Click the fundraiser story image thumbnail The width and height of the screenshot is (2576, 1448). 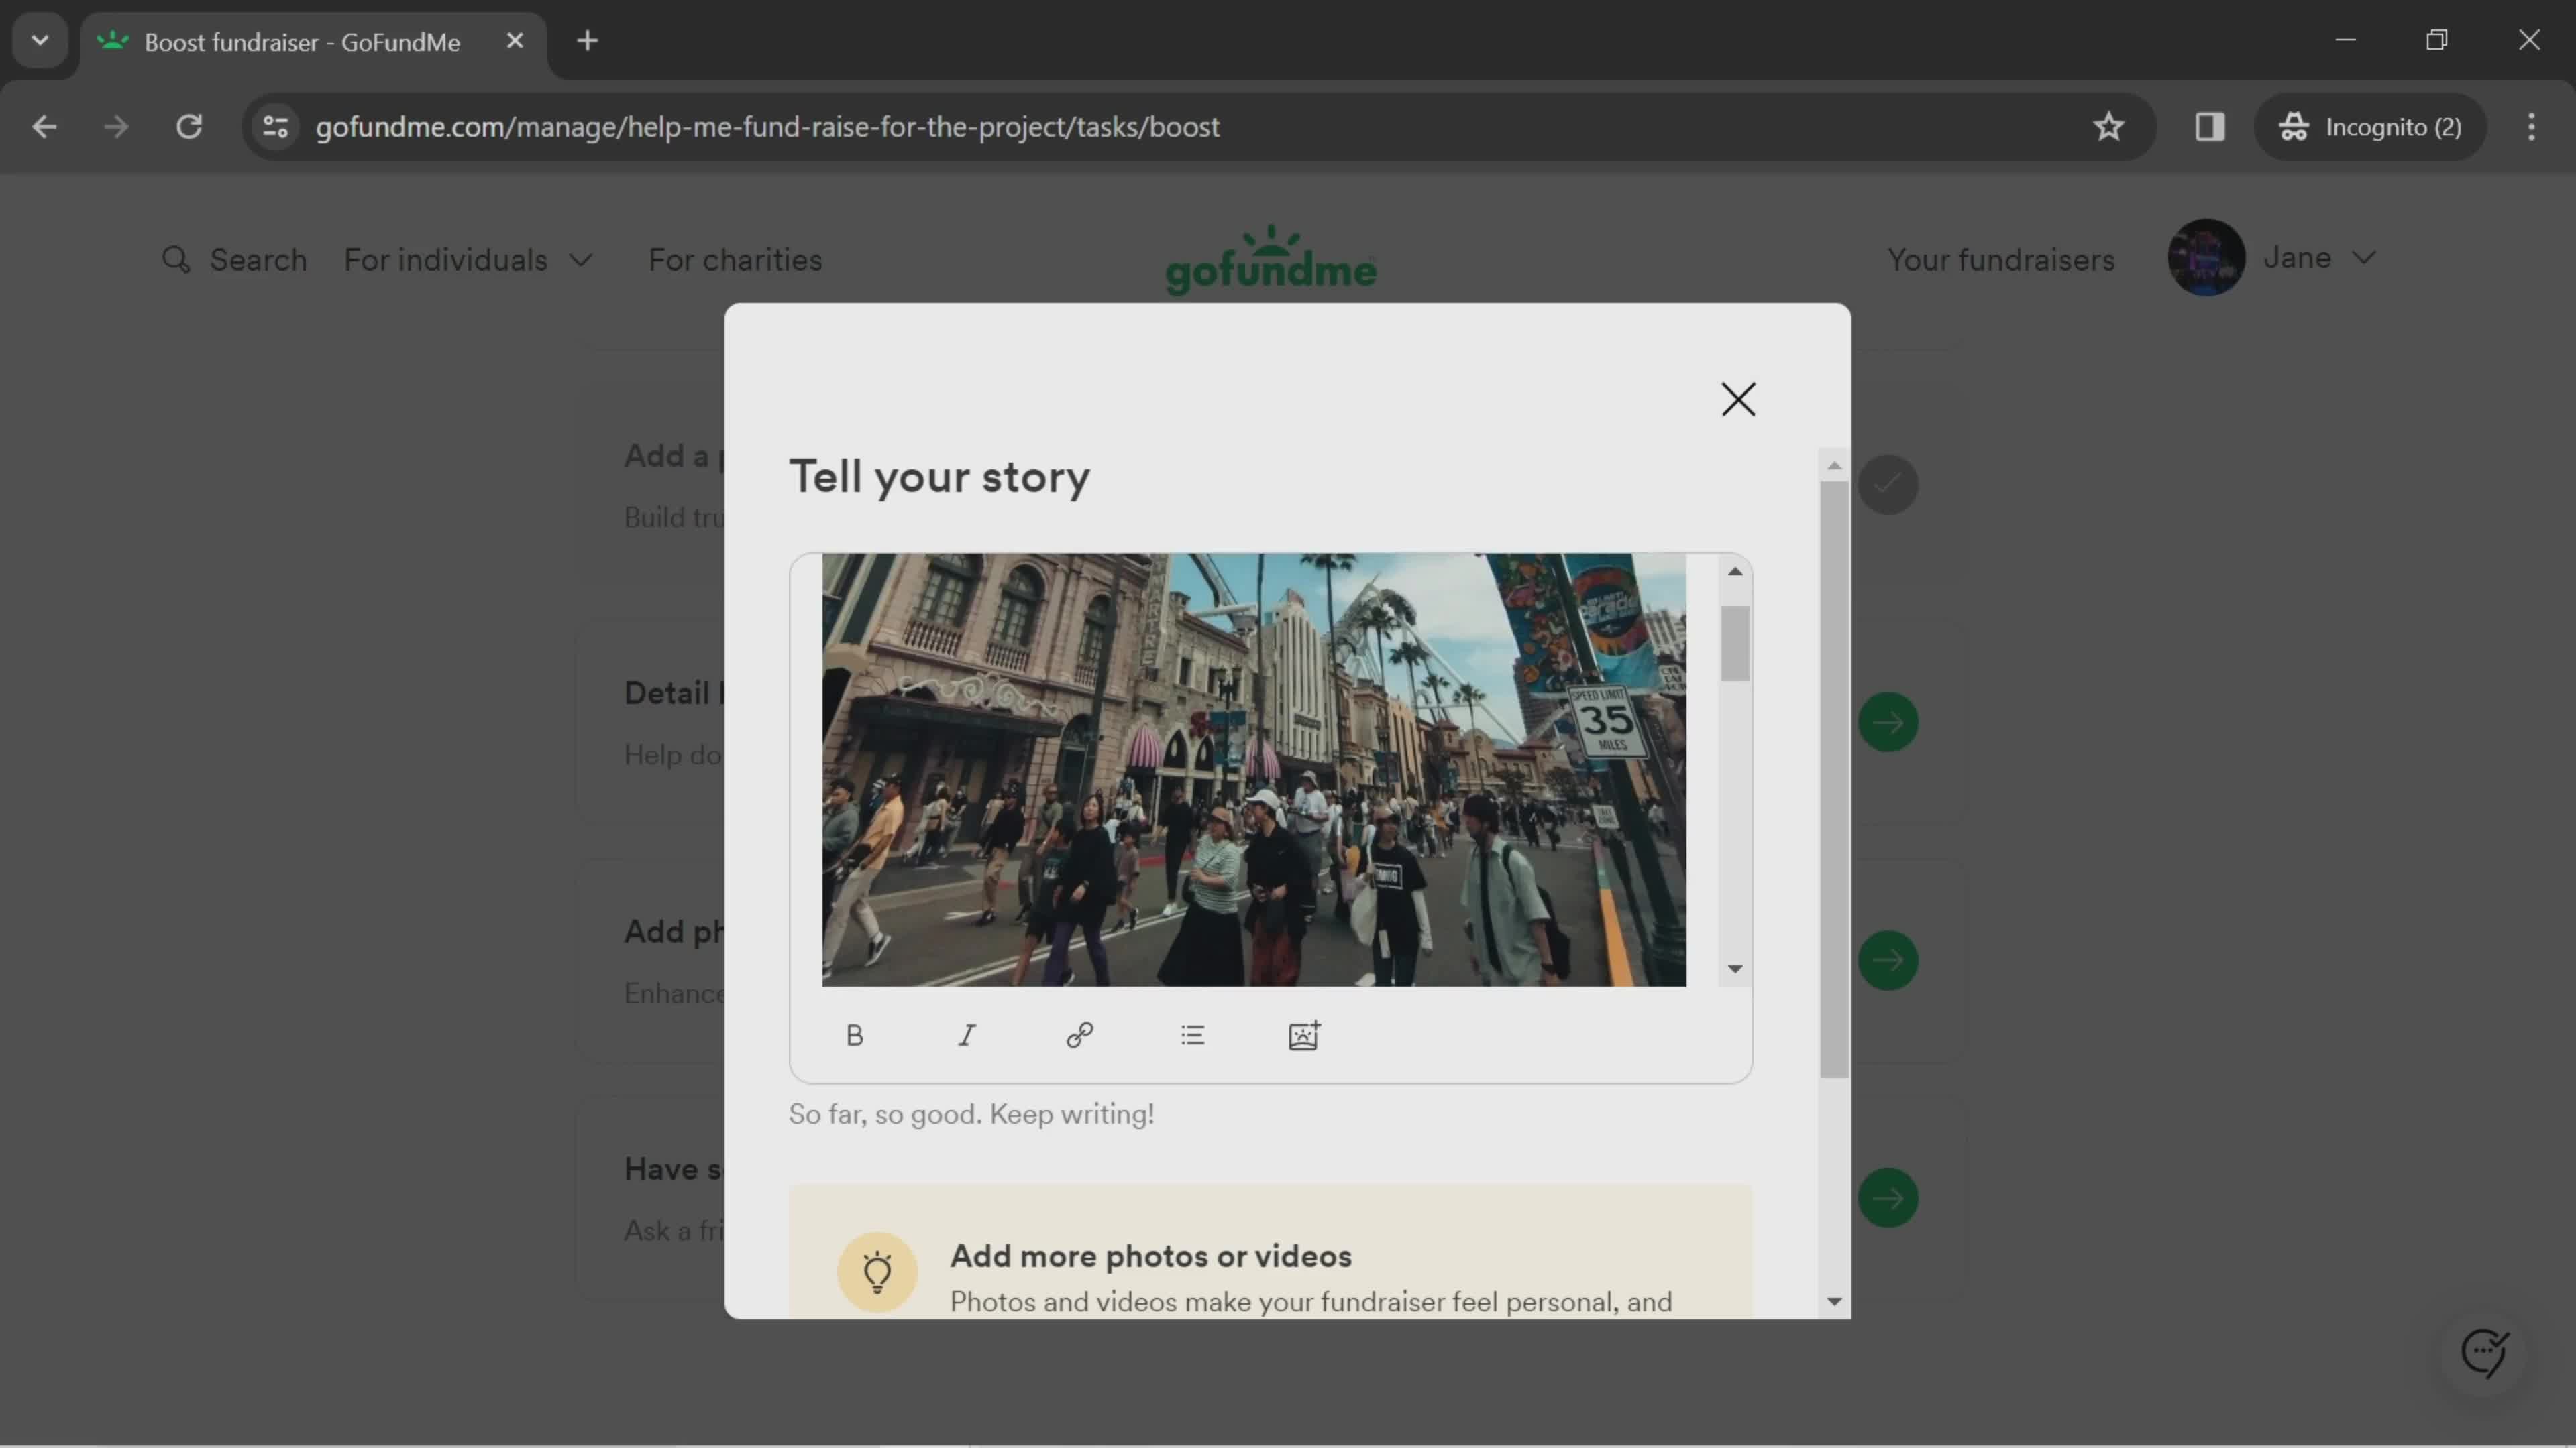point(1252,769)
